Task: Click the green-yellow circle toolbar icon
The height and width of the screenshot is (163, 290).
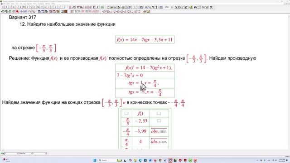Action: coord(191,7)
